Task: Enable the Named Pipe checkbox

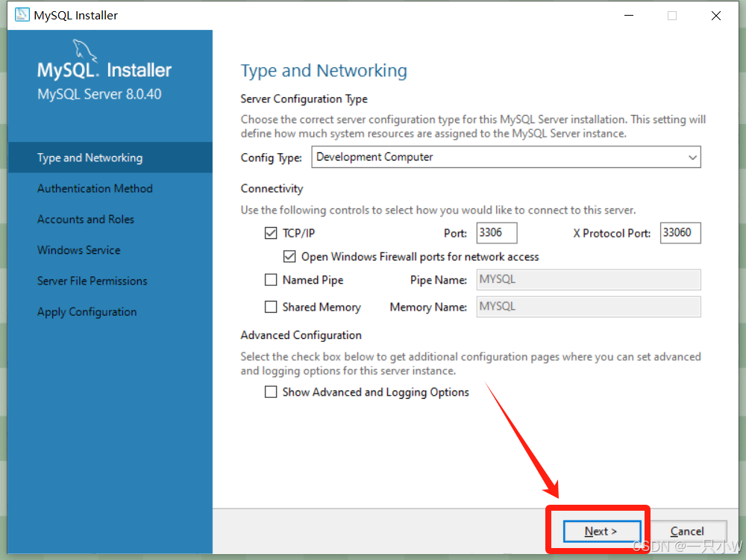Action: pos(271,279)
